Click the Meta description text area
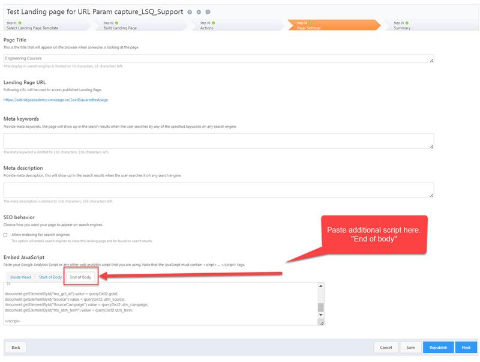 [x=218, y=190]
